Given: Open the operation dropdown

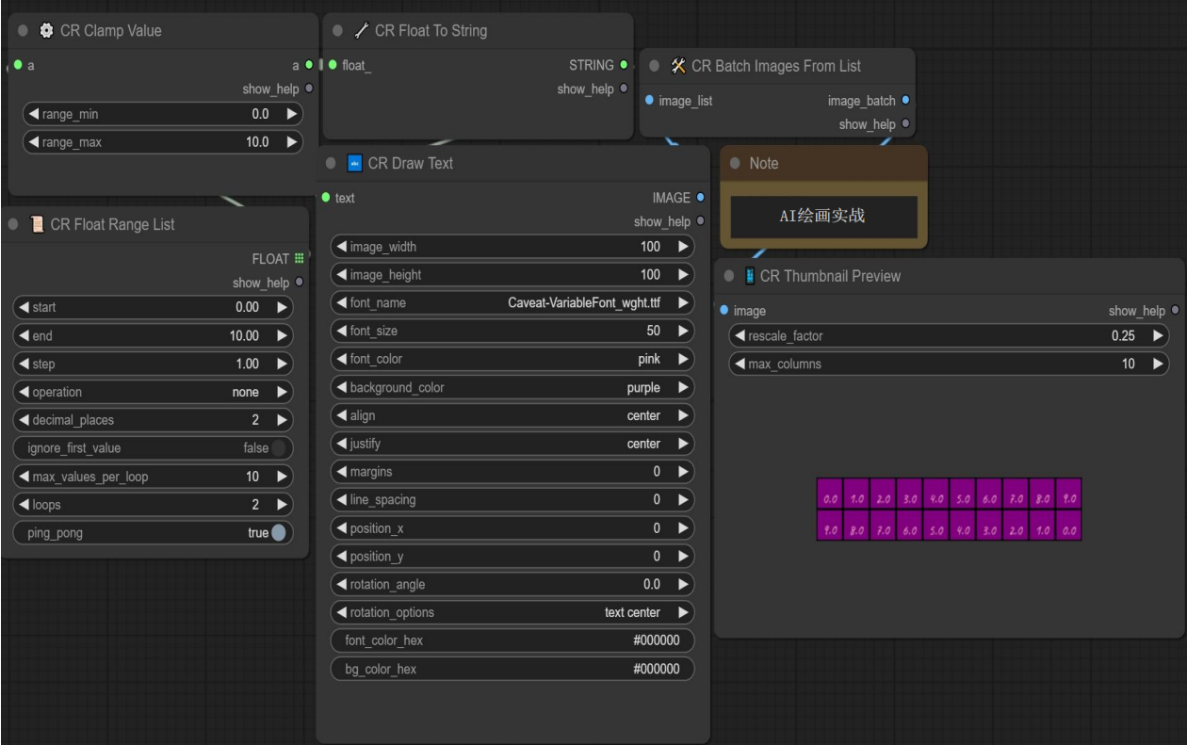Looking at the screenshot, I should click(153, 392).
